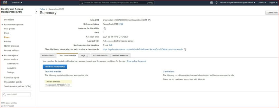This screenshot has height=108, width=279.
Task: Click the Trusted entities table header
Action: click(x=58, y=82)
